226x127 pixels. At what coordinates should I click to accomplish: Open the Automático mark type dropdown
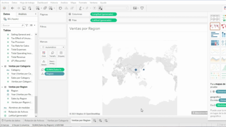point(53,47)
